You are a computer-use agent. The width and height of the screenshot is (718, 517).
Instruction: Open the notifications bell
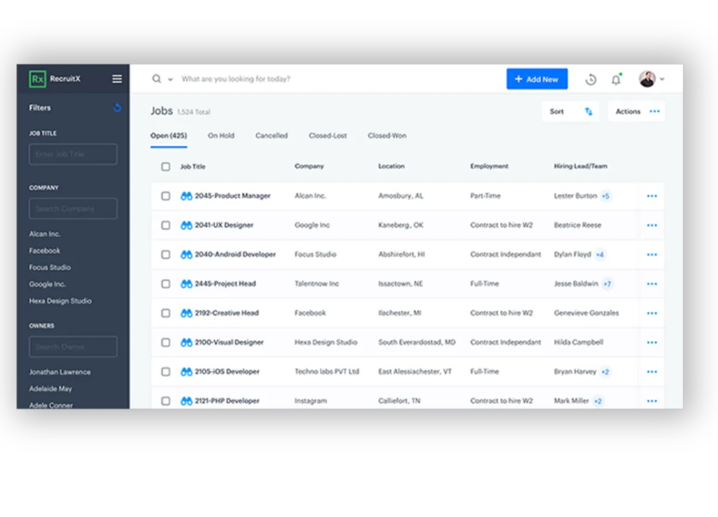616,79
